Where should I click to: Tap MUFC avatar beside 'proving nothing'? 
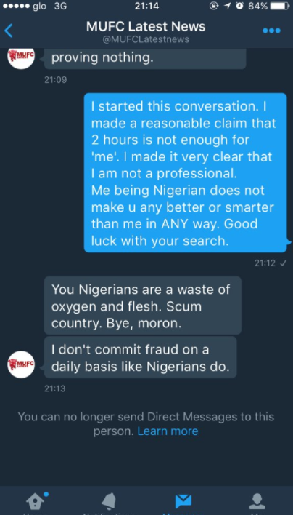[21, 58]
